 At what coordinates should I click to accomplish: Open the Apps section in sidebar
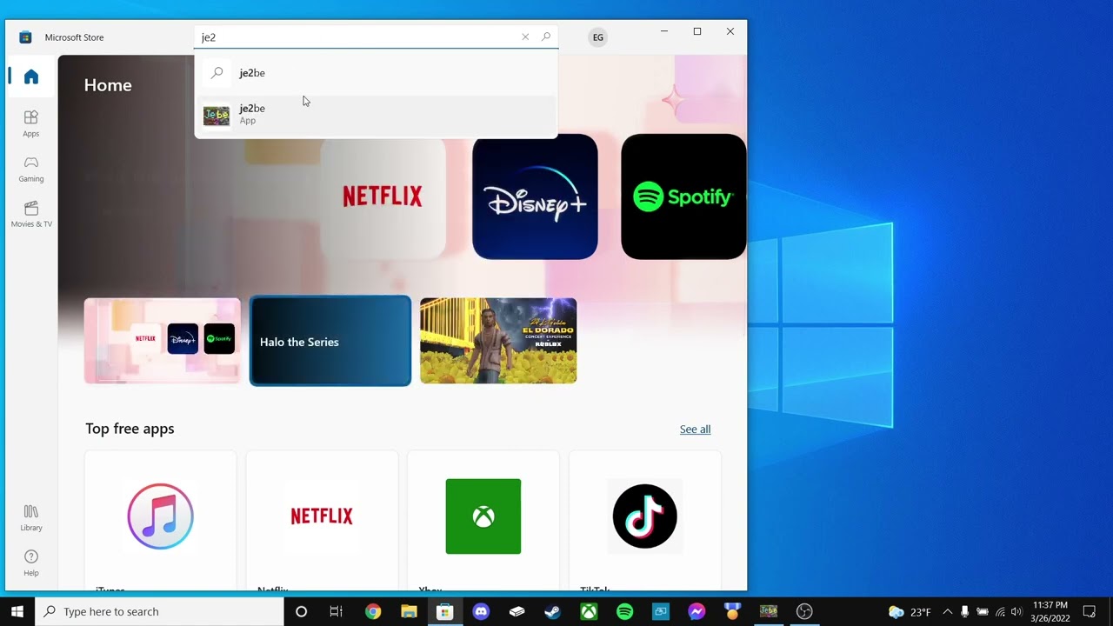(31, 123)
